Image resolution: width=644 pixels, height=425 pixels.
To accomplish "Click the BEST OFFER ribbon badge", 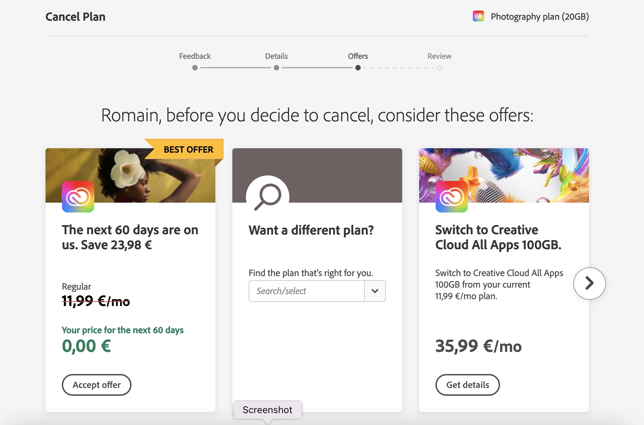I will coord(188,150).
